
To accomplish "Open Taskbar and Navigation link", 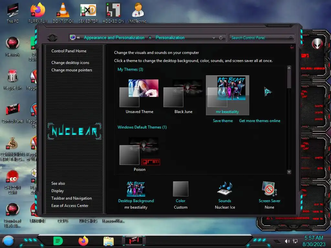I will point(71,198).
